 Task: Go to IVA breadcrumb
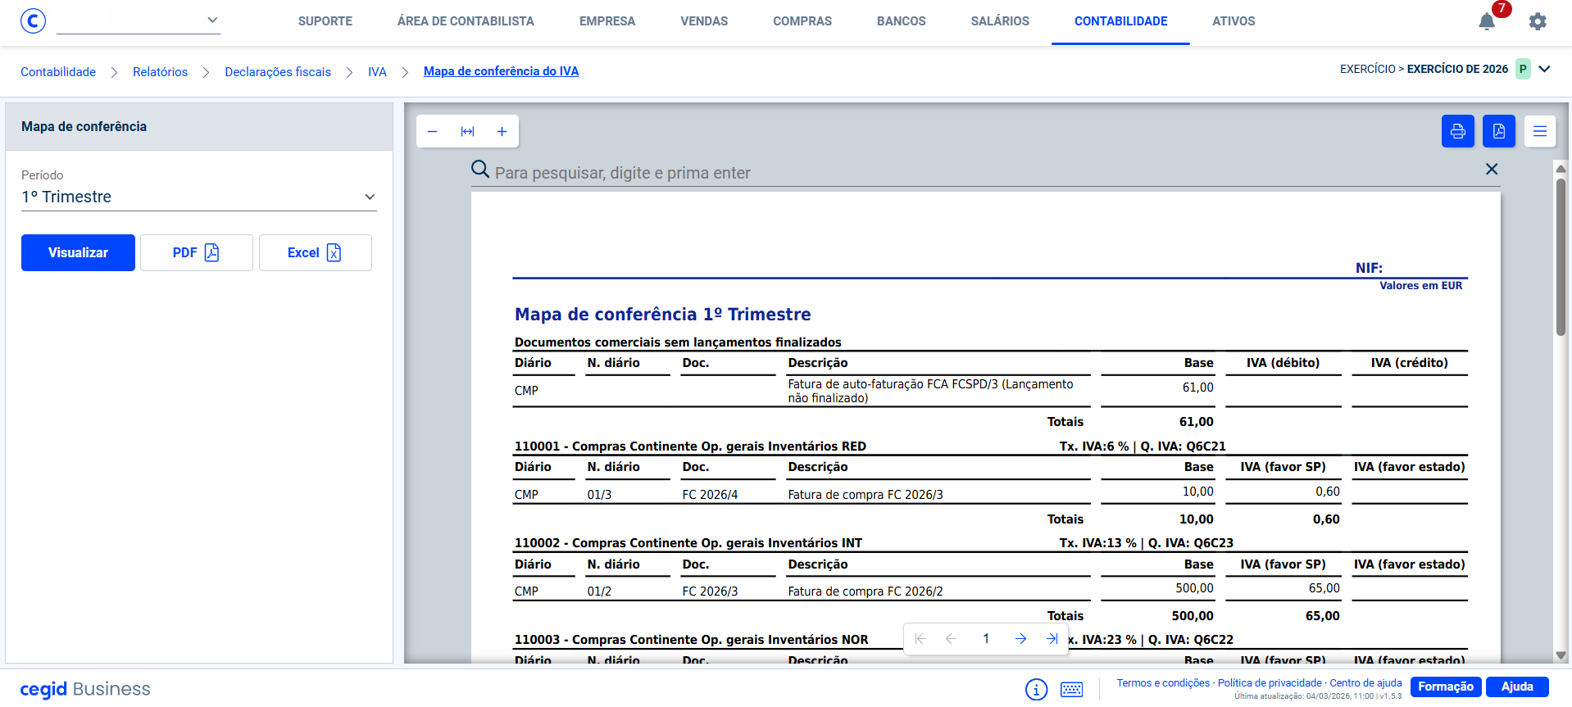(377, 72)
